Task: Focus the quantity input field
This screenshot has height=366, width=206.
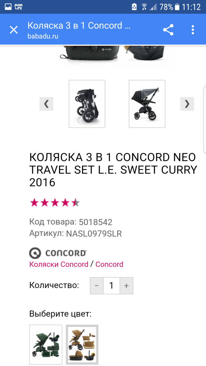Action: point(111,286)
